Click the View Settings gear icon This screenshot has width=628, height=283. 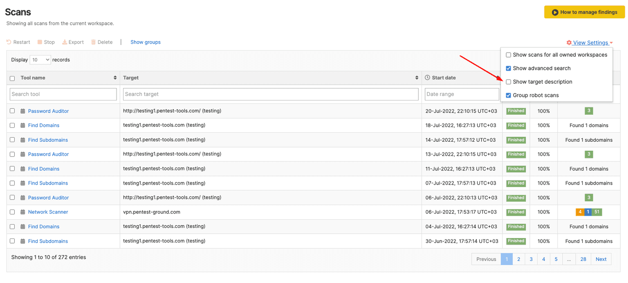pos(569,43)
